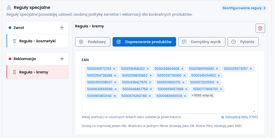
Task: Grab drag handle of Reguła - kremy
Action: pos(14,72)
